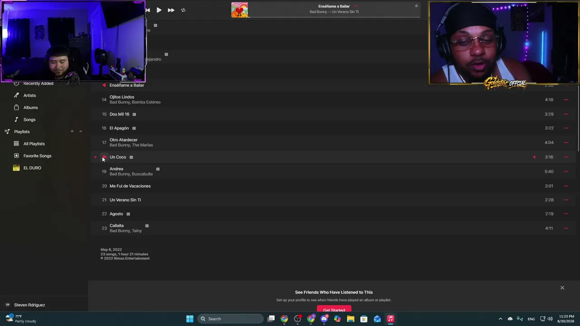The height and width of the screenshot is (326, 580).
Task: Add Un Coco to the library with plus
Action: [534, 157]
